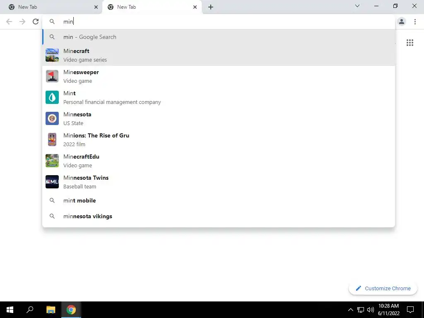
Task: Click the Minnesota Twins MLB logo icon
Action: (x=52, y=182)
